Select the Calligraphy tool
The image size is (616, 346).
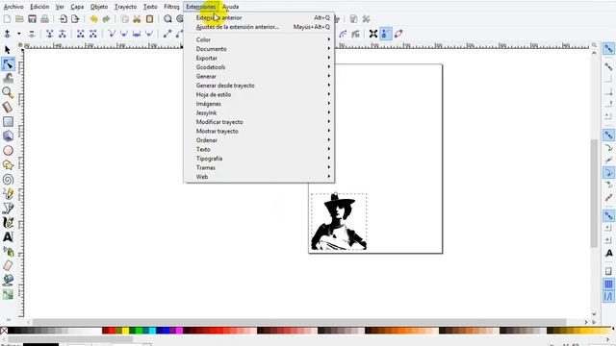tap(8, 222)
